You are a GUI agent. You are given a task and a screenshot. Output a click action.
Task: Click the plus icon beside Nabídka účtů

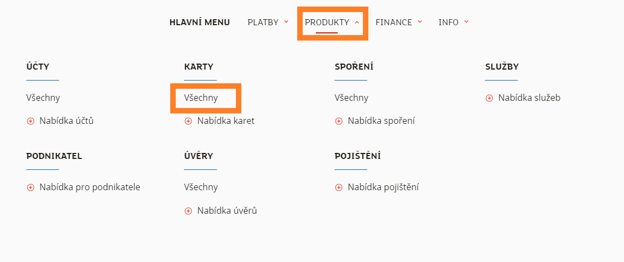[x=31, y=121]
